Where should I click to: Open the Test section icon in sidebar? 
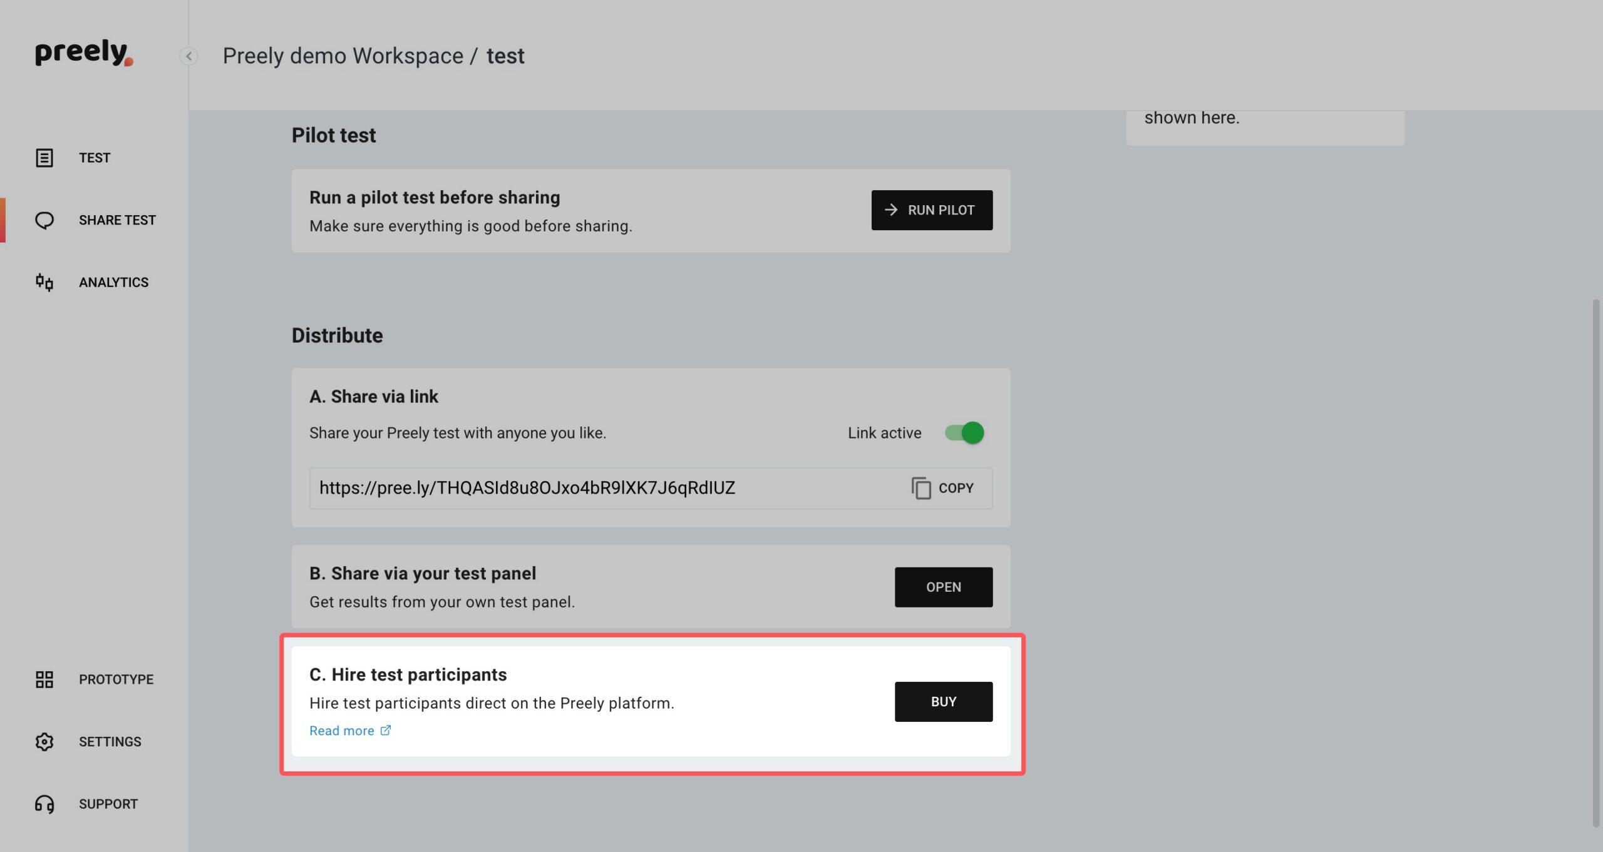tap(44, 158)
